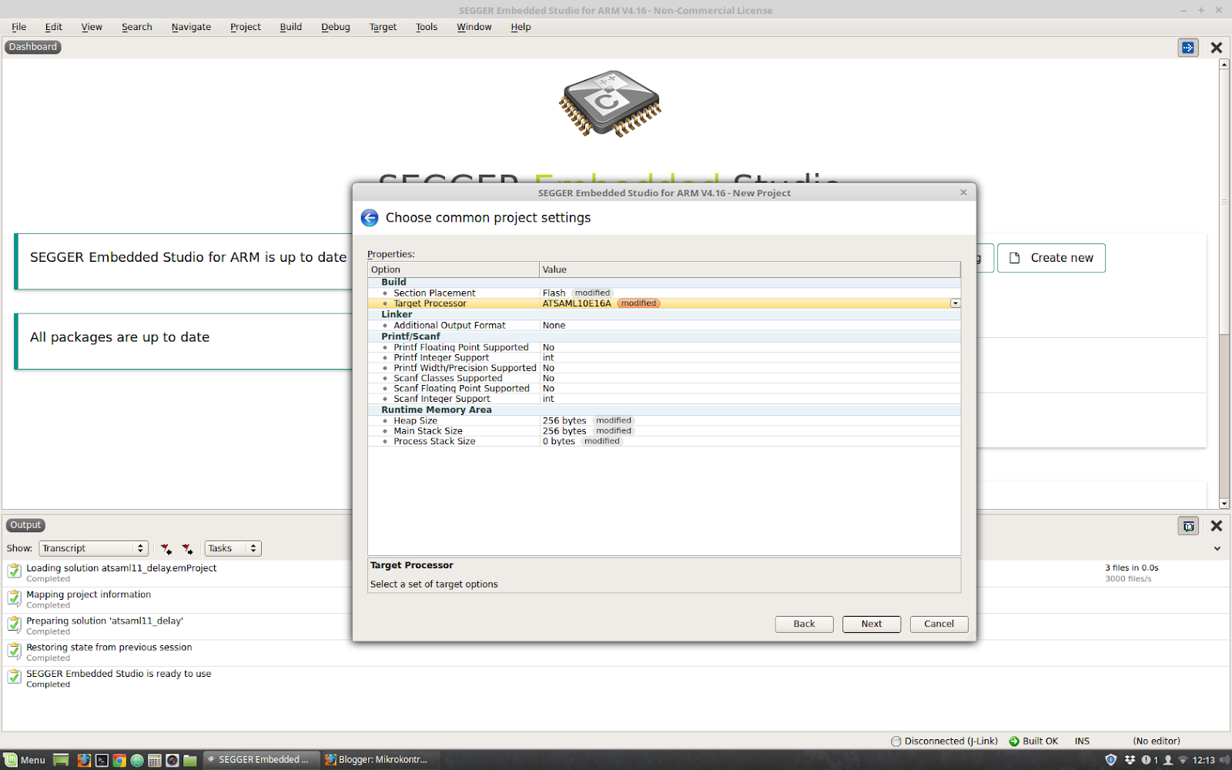
Task: Click the Output panel float icon
Action: pyautogui.click(x=1188, y=526)
